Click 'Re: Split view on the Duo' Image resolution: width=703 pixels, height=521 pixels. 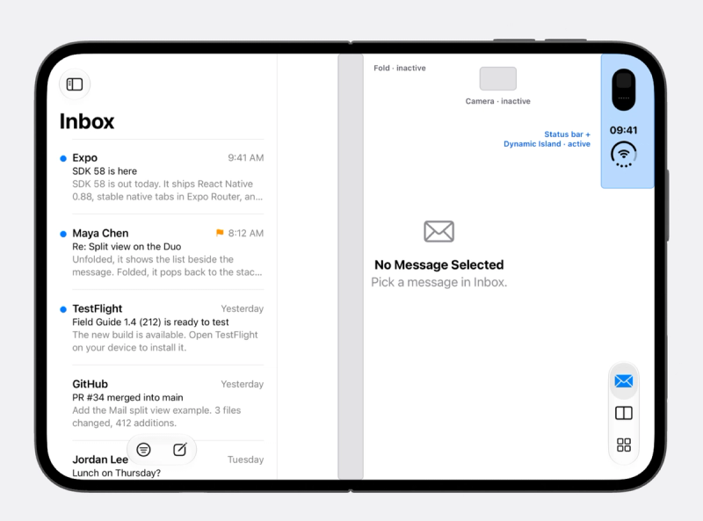(127, 247)
